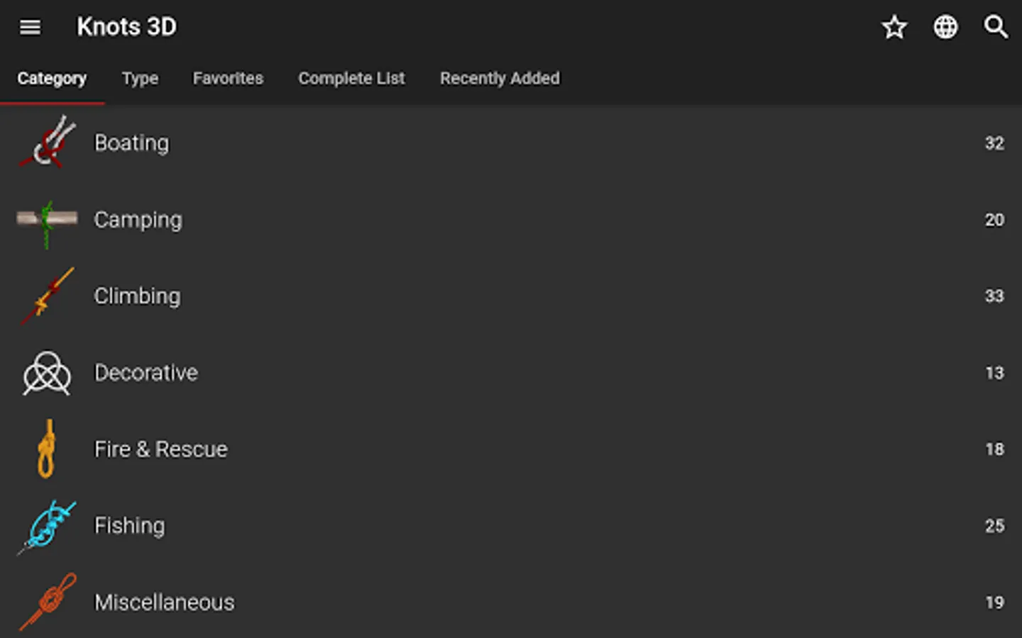Switch to the Recently Added tab
1022x638 pixels.
point(500,78)
